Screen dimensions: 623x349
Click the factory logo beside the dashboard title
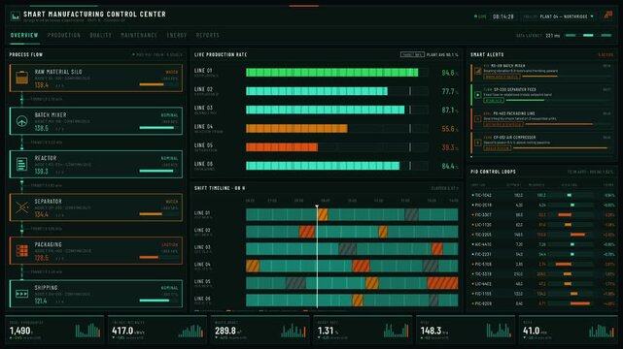(x=16, y=16)
